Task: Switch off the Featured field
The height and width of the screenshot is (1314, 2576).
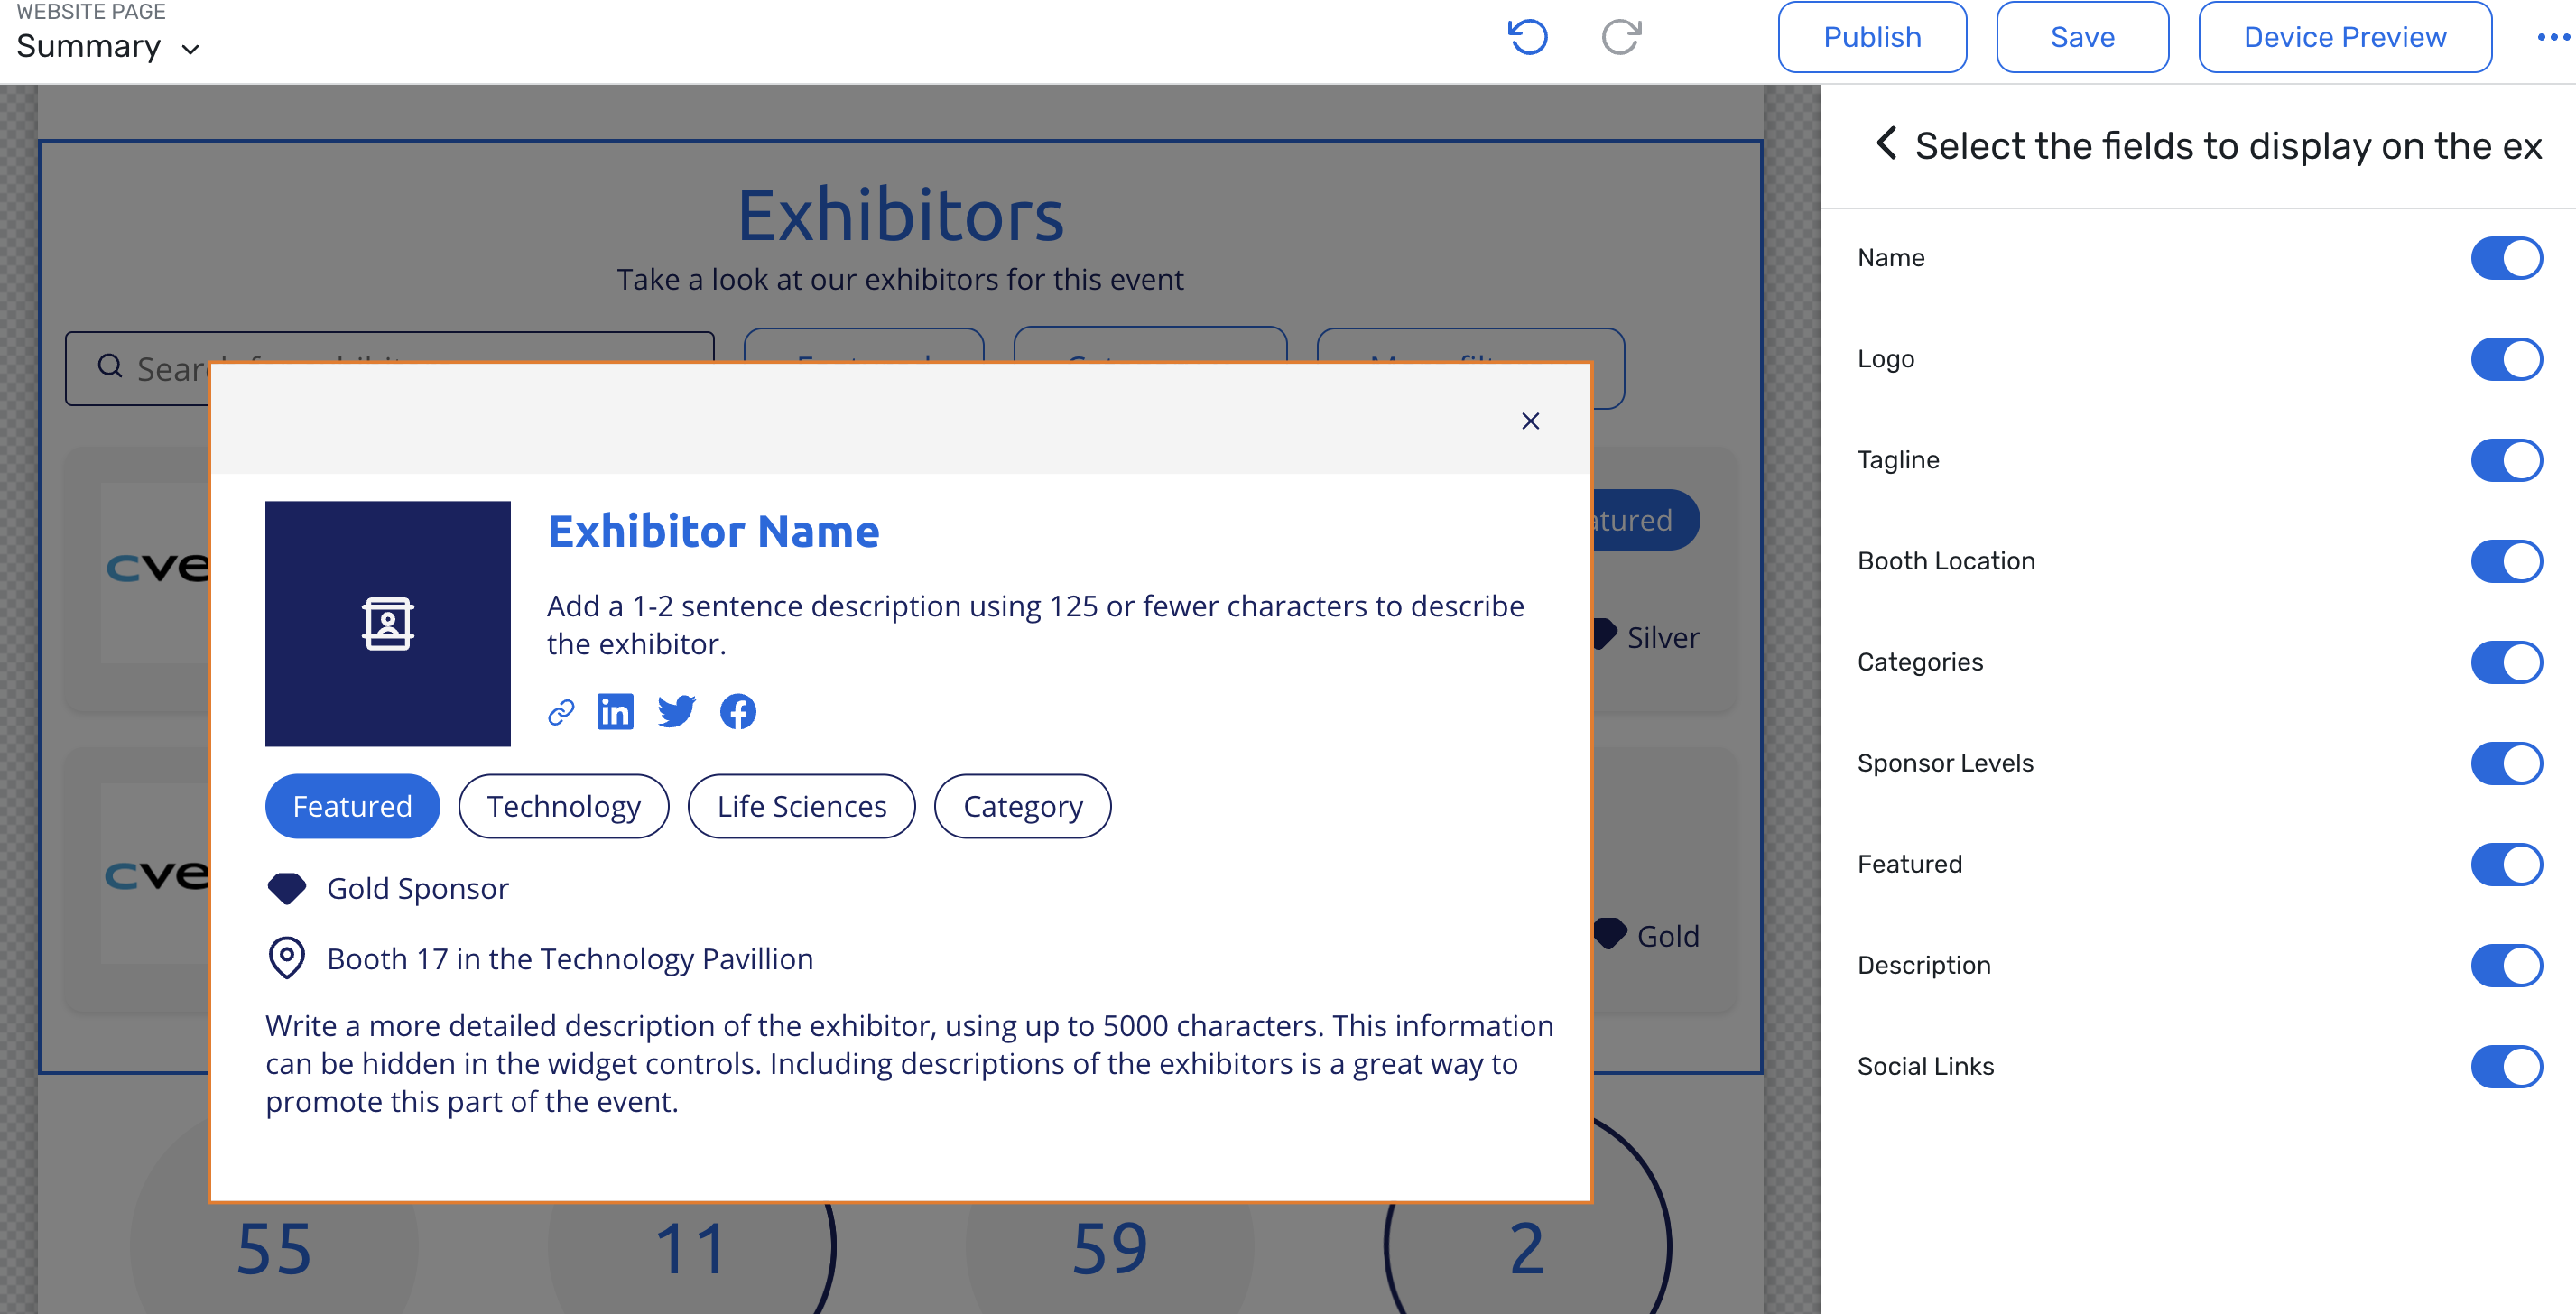Action: pos(2506,864)
